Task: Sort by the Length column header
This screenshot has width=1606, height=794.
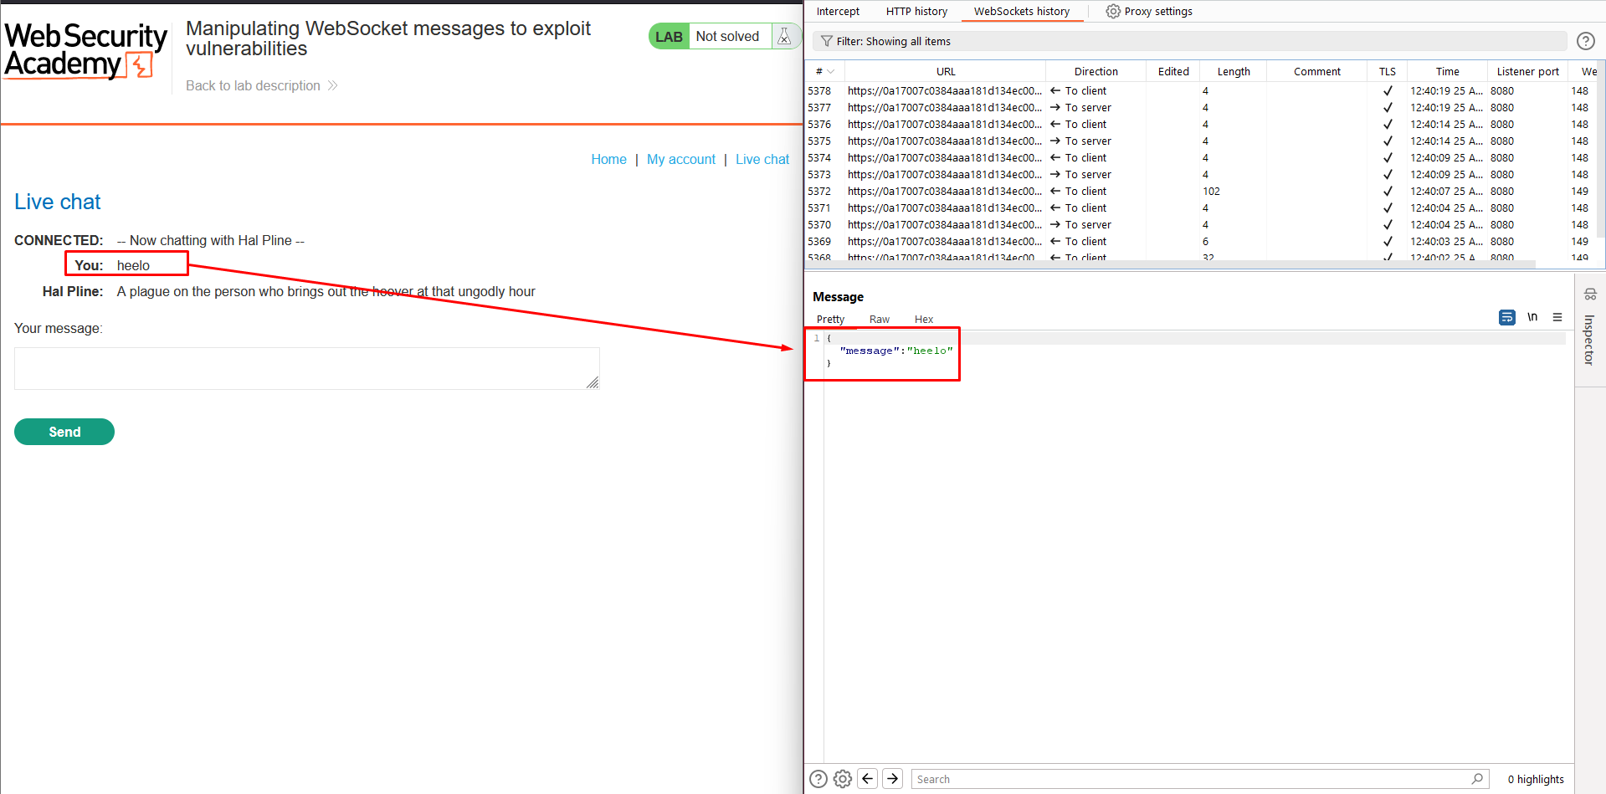Action: tap(1234, 72)
